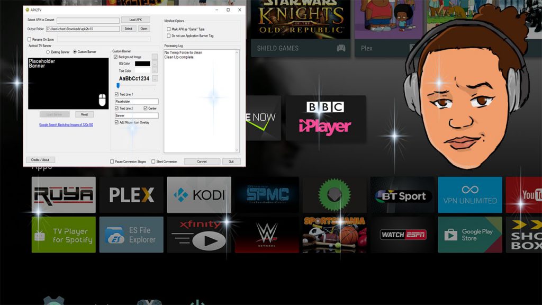This screenshot has width=542, height=305.
Task: Open ES File Explorer
Action: (x=131, y=234)
